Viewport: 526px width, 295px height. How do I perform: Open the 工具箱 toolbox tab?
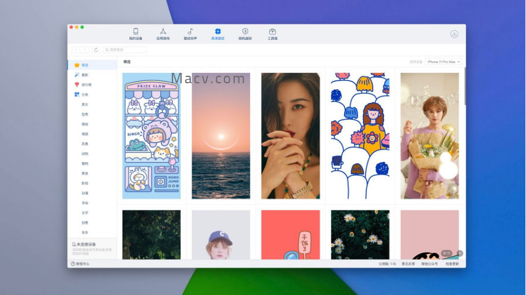tap(273, 34)
